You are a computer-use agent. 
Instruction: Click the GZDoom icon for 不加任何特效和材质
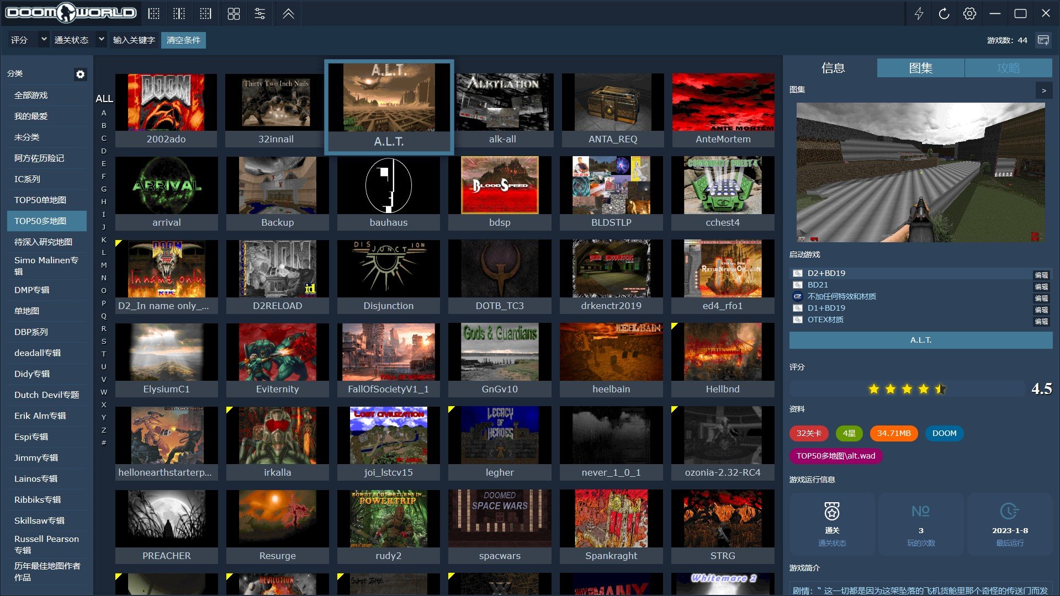click(797, 296)
